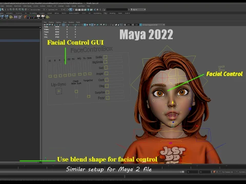Open the No Character Set dropdown
Screen dimensions: 246x184
point(228,172)
